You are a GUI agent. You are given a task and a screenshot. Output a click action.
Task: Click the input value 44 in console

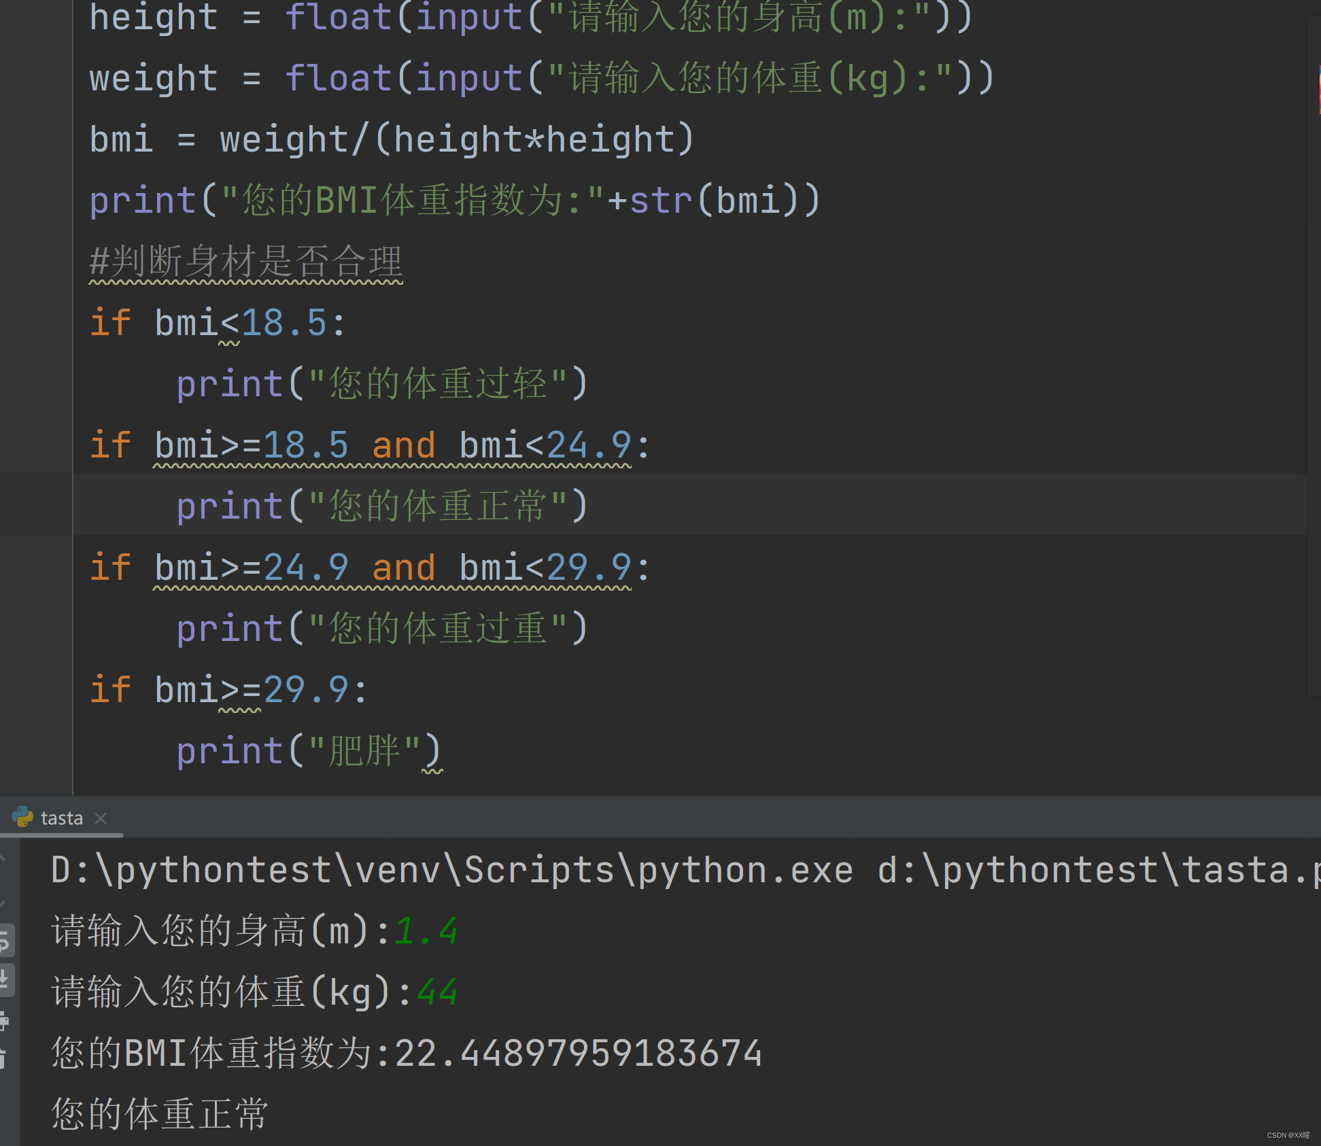point(436,992)
